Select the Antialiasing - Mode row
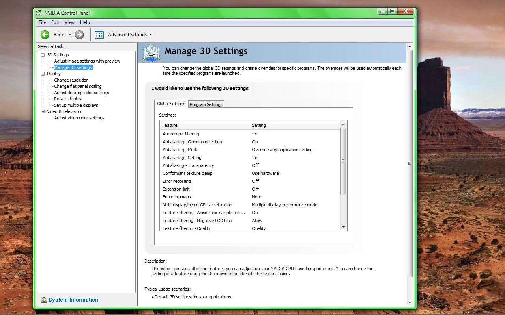Viewport: 505px width, 315px height. coord(250,150)
